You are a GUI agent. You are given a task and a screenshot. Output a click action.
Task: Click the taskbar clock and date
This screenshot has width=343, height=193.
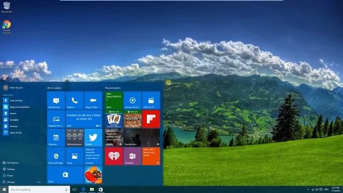click(x=335, y=189)
